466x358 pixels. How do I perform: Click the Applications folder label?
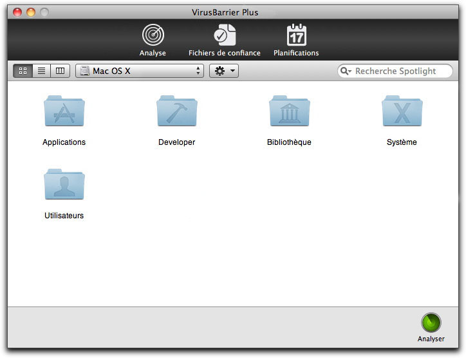[64, 142]
